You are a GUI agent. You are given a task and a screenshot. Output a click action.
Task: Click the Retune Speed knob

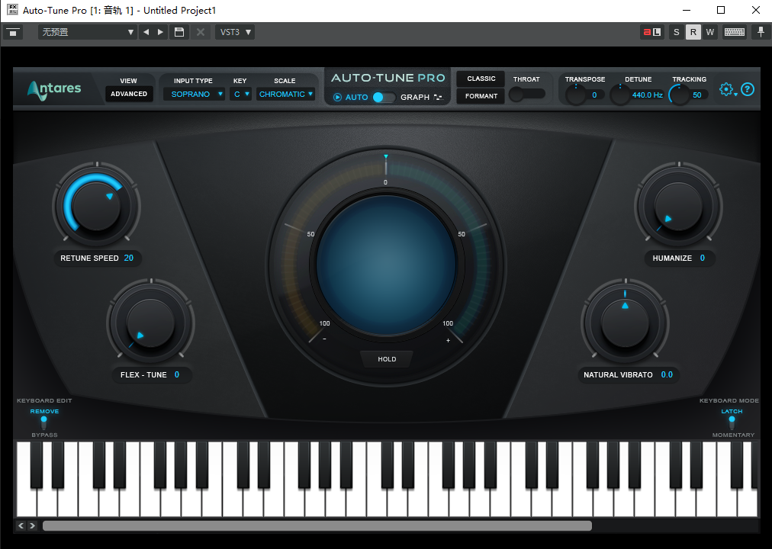(96, 206)
